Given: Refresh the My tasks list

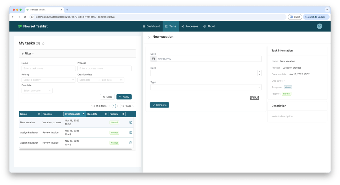Looking at the screenshot, I should coord(43,44).
